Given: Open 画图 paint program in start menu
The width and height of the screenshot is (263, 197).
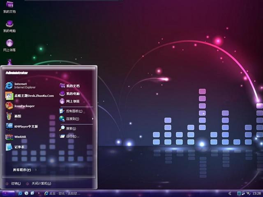Looking at the screenshot, I should 13,116.
